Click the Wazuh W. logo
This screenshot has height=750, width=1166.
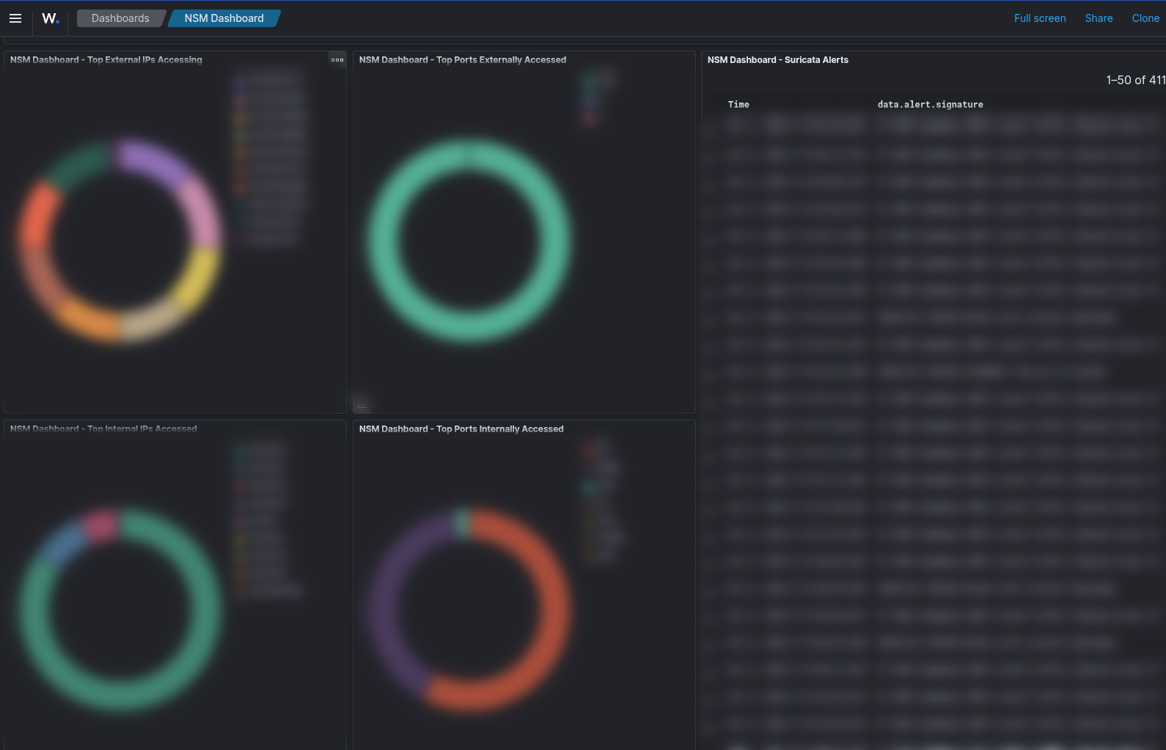pos(50,18)
